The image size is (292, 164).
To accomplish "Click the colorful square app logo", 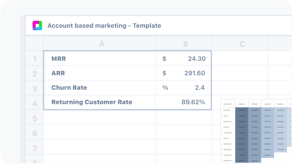I will [x=37, y=25].
